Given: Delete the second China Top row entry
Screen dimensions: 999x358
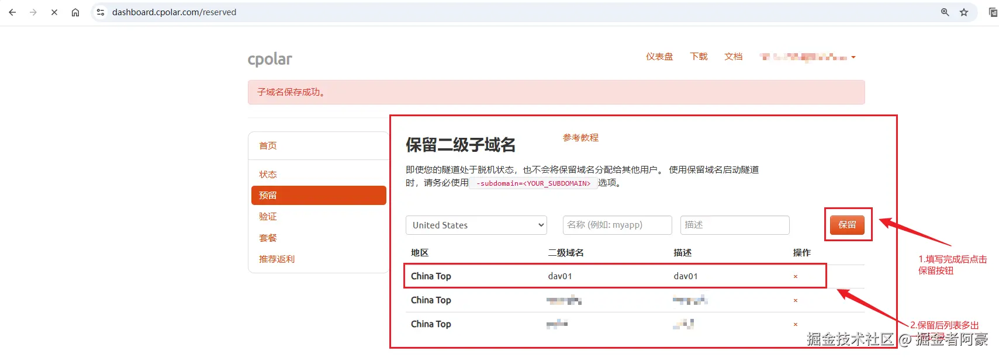Looking at the screenshot, I should (796, 301).
